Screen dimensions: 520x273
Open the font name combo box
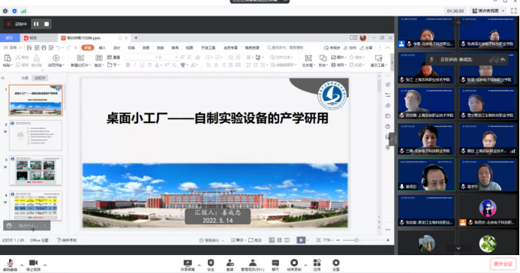pos(141,57)
